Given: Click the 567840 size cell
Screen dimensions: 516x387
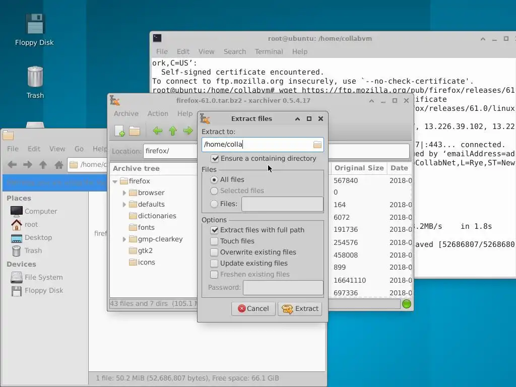Looking at the screenshot, I should (346, 181).
